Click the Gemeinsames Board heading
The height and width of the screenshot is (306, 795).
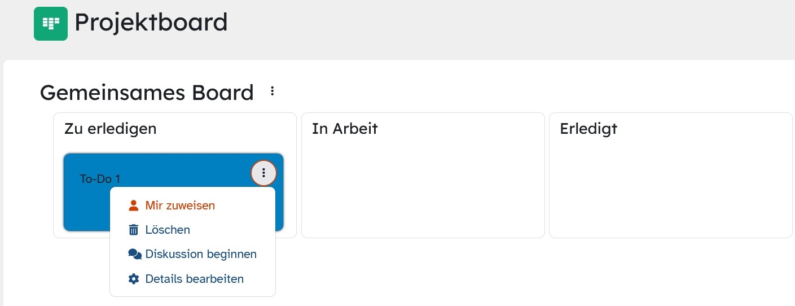147,92
